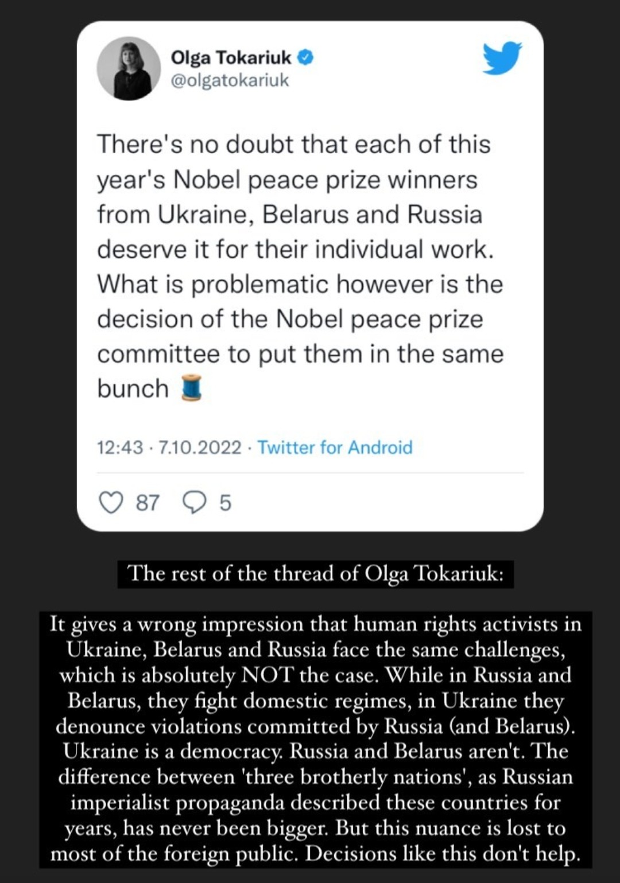This screenshot has width=620, height=883.
Task: Open the Twitter for Android link
Action: [335, 447]
